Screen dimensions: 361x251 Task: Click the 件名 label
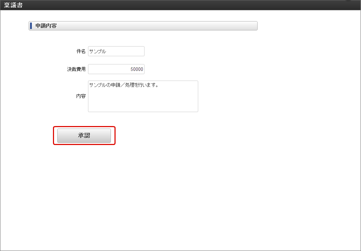(x=81, y=52)
